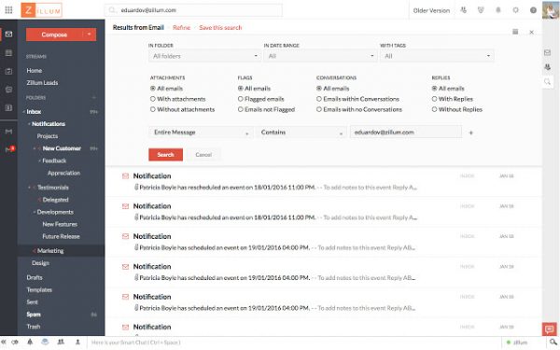
Task: Click the notifications bell icon in header
Action: (497, 10)
